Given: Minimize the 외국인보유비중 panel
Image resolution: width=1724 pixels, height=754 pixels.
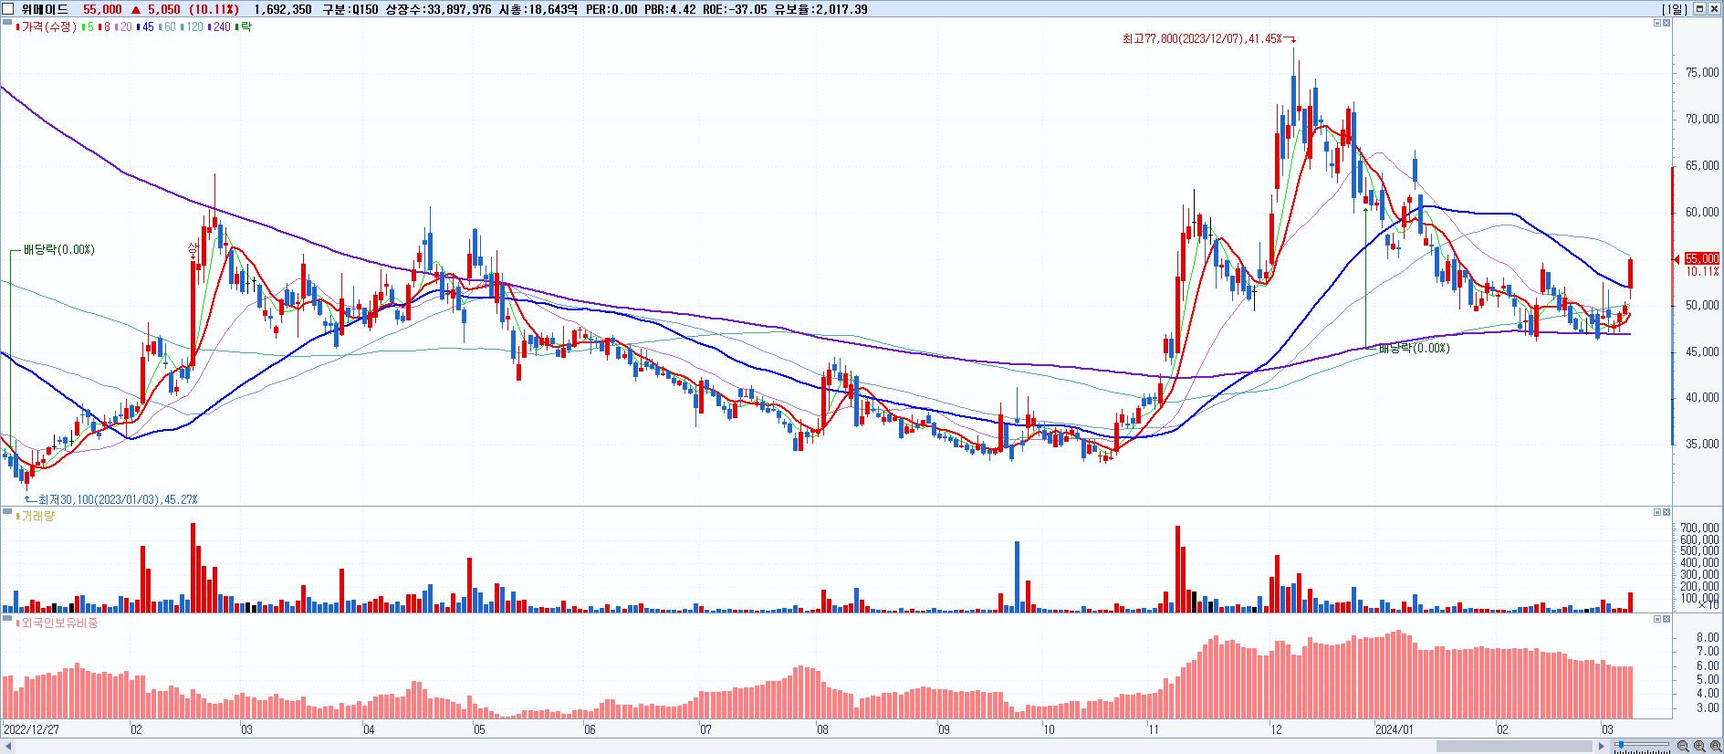Looking at the screenshot, I should click(1657, 619).
